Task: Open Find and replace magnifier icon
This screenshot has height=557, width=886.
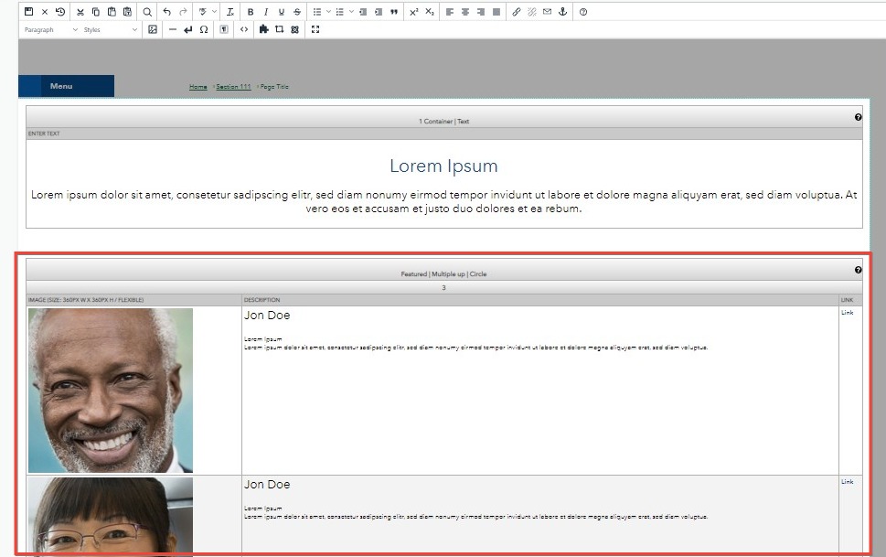Action: click(x=147, y=11)
